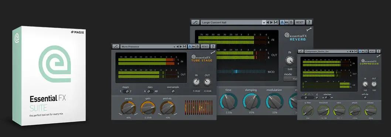Select A comparison slot in Tube Stage
Image resolution: width=391 pixels, height=137 pixels.
click(190, 46)
